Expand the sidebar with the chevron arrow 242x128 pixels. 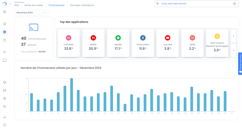coord(10,4)
